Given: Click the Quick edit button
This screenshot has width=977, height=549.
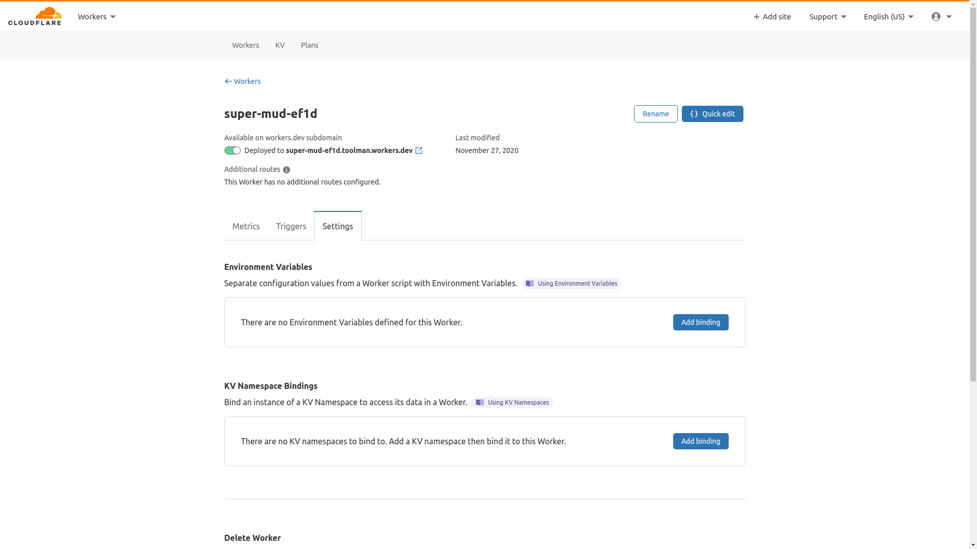Looking at the screenshot, I should tap(712, 114).
